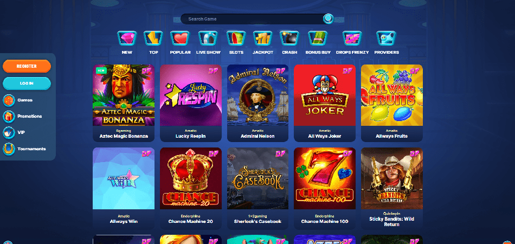Select the BONUS BUY category icon
515x244 pixels.
[318, 38]
